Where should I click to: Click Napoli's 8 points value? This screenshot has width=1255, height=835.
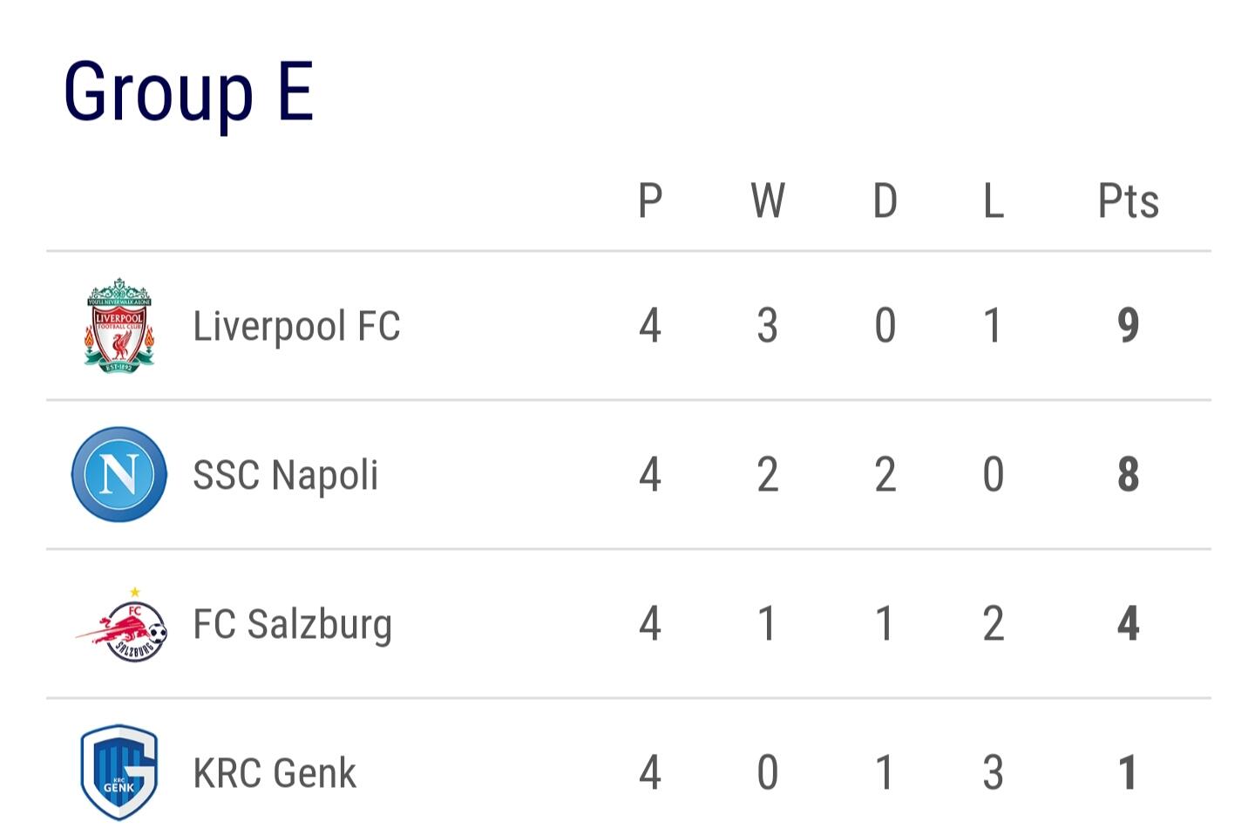pyautogui.click(x=1128, y=475)
